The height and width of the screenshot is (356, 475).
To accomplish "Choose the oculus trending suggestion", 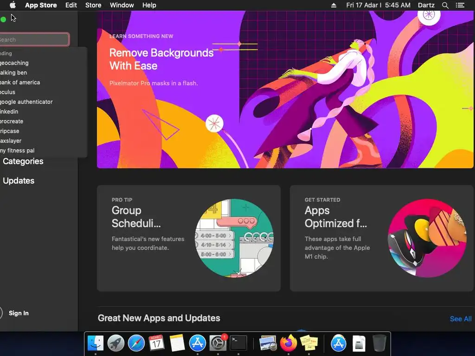I will 42,92.
